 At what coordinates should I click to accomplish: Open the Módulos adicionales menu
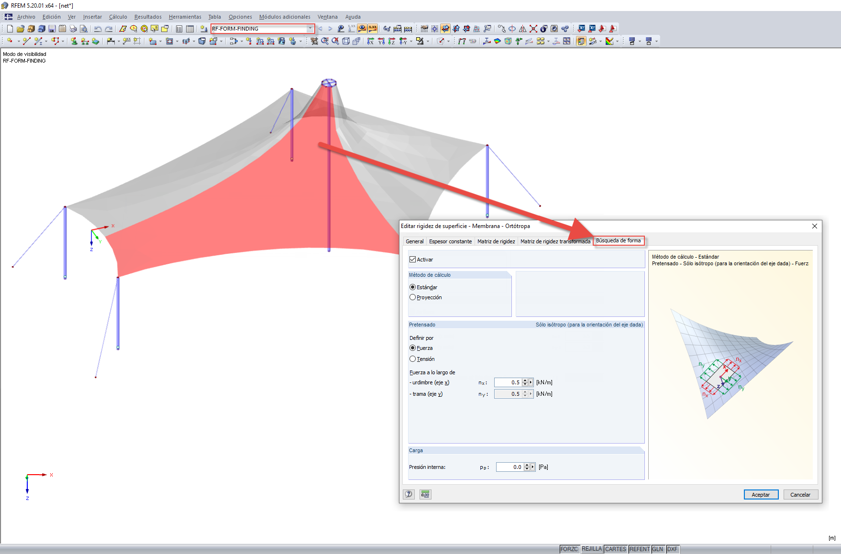(285, 17)
